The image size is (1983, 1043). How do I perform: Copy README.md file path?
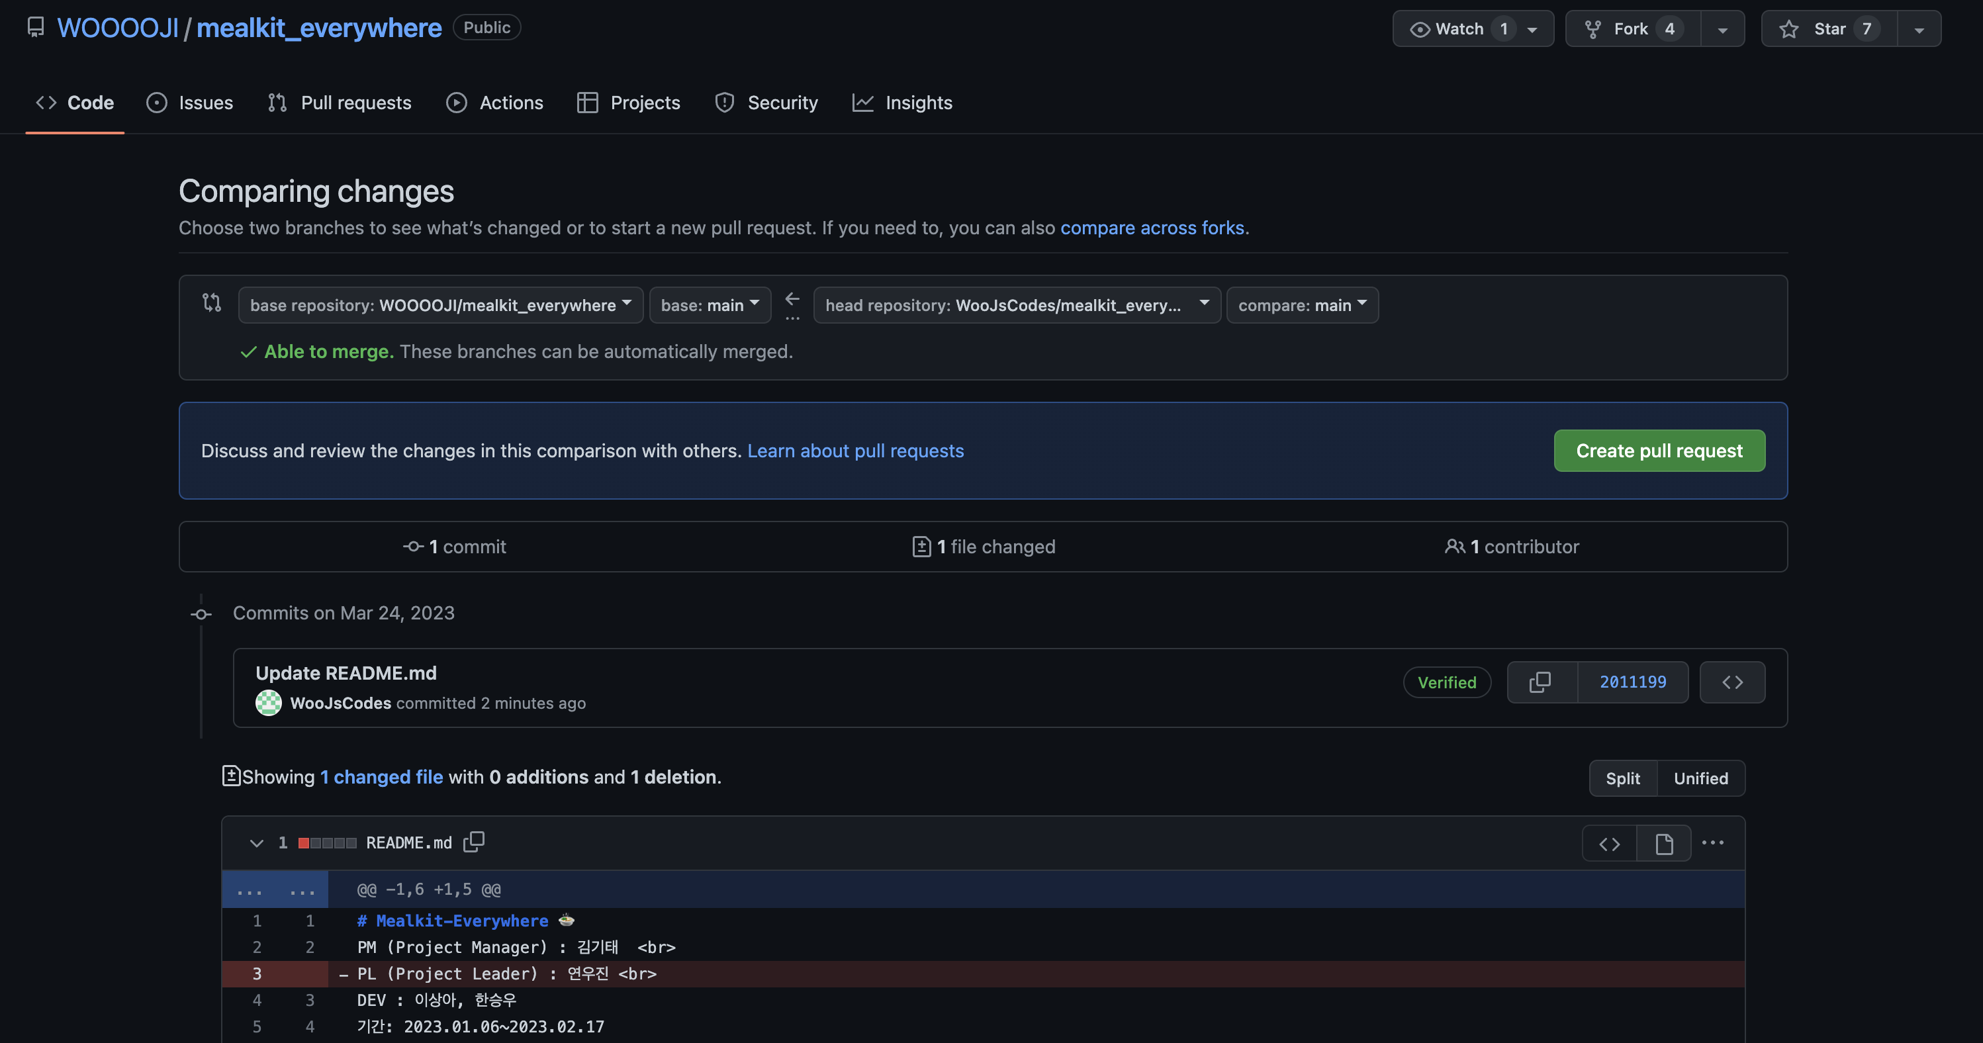[x=473, y=842]
